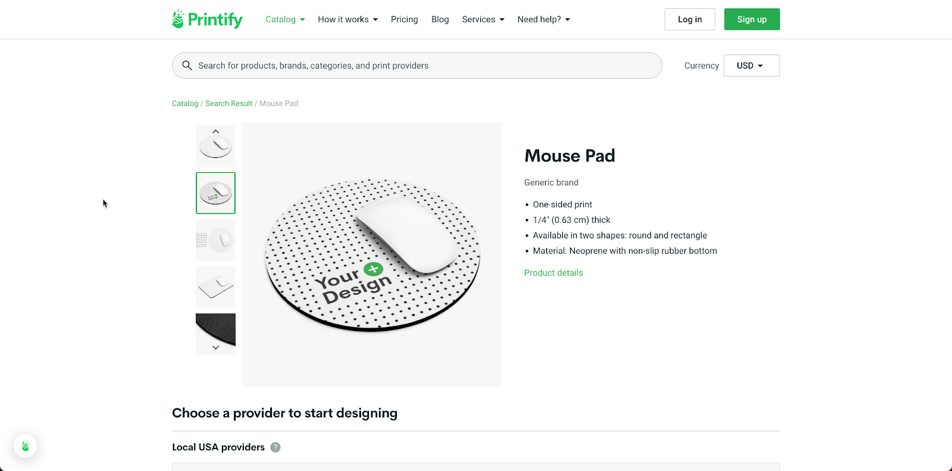Expand the Services menu

tap(483, 19)
